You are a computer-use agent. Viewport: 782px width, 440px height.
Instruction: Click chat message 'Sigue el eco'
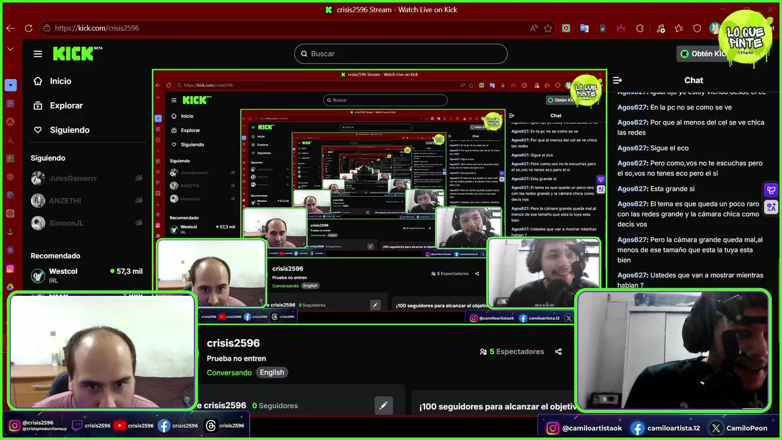(x=653, y=148)
